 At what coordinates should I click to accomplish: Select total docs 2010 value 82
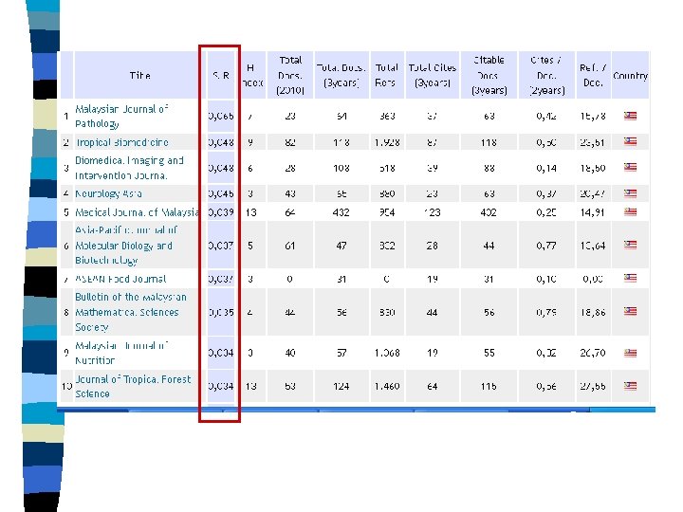pyautogui.click(x=290, y=142)
